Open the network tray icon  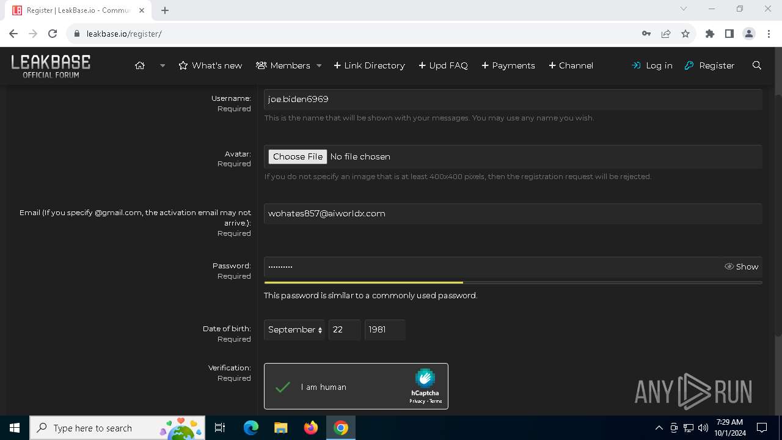689,428
